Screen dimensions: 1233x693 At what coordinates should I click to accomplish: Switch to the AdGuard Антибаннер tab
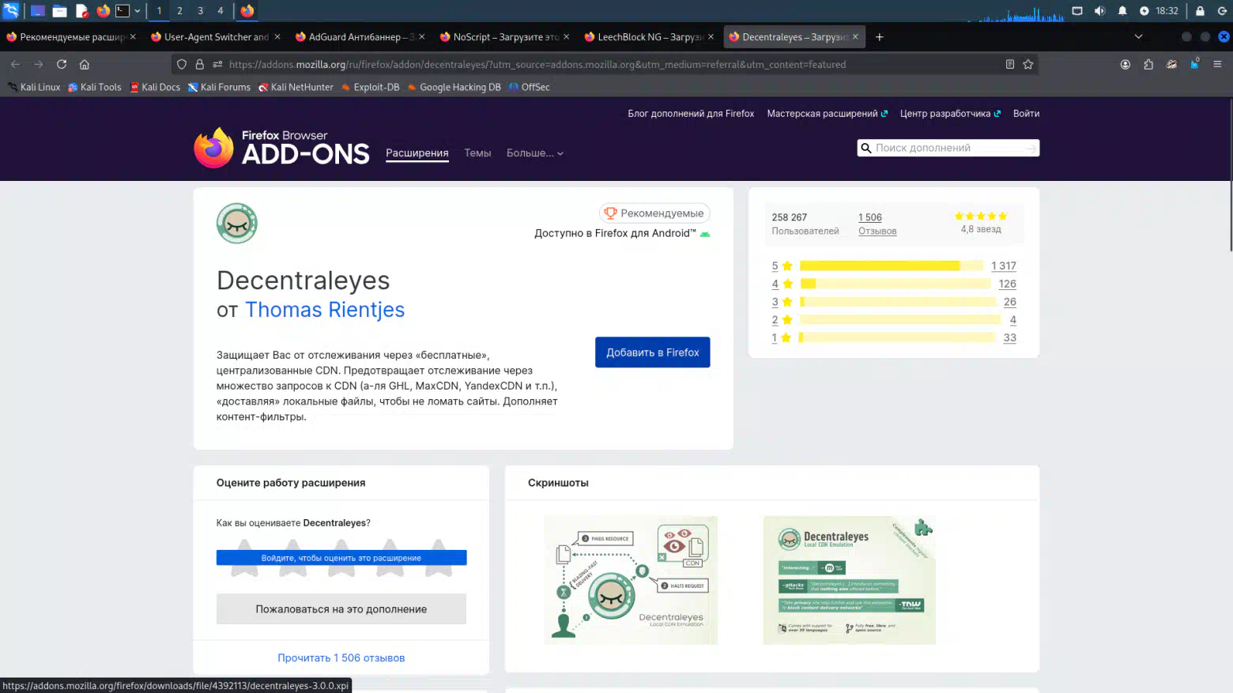click(360, 36)
